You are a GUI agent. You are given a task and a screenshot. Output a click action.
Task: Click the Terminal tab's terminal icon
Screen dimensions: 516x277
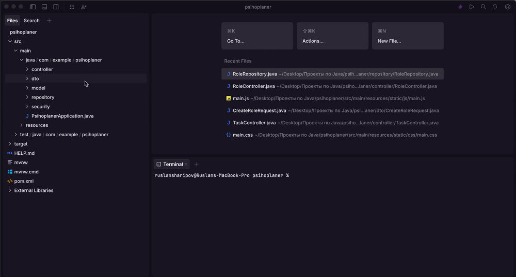[x=158, y=164]
